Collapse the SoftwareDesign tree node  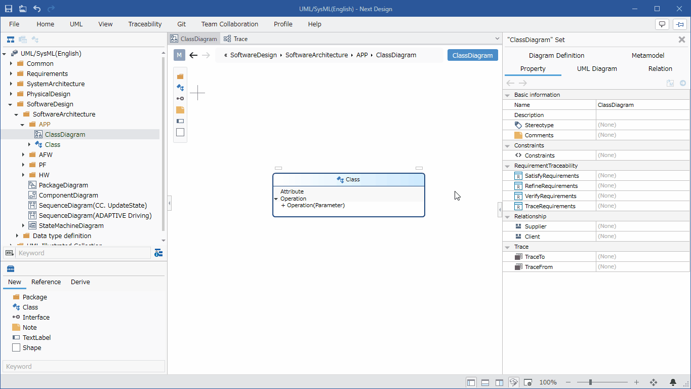tap(11, 104)
